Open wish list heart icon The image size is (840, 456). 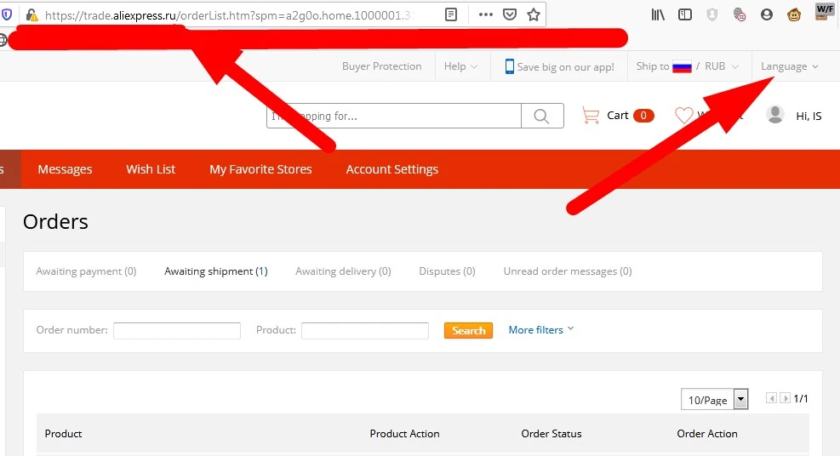pyautogui.click(x=683, y=115)
